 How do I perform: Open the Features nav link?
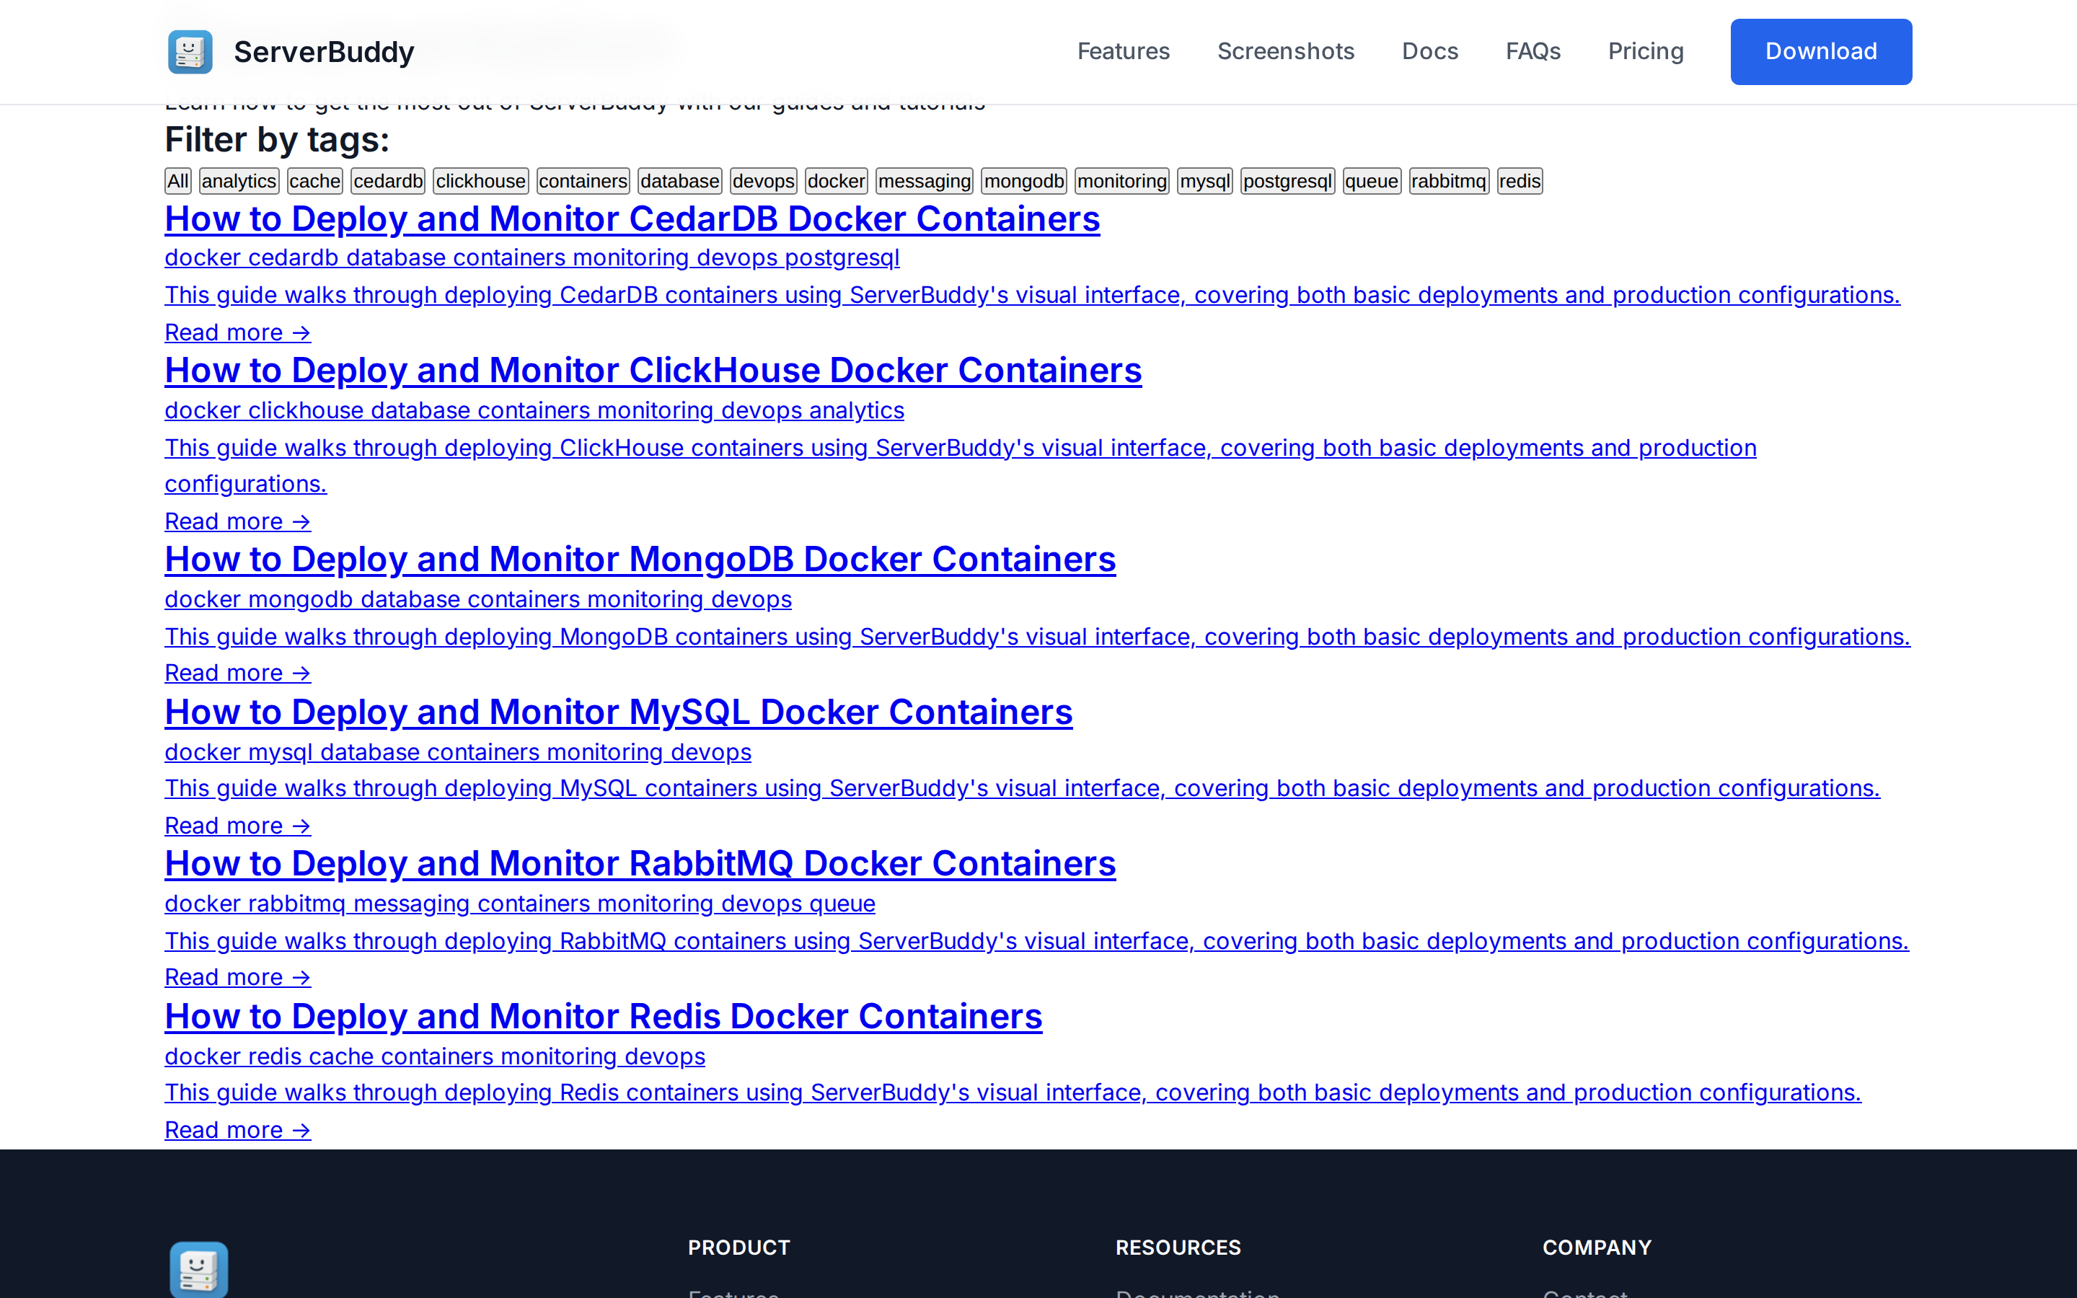point(1124,51)
